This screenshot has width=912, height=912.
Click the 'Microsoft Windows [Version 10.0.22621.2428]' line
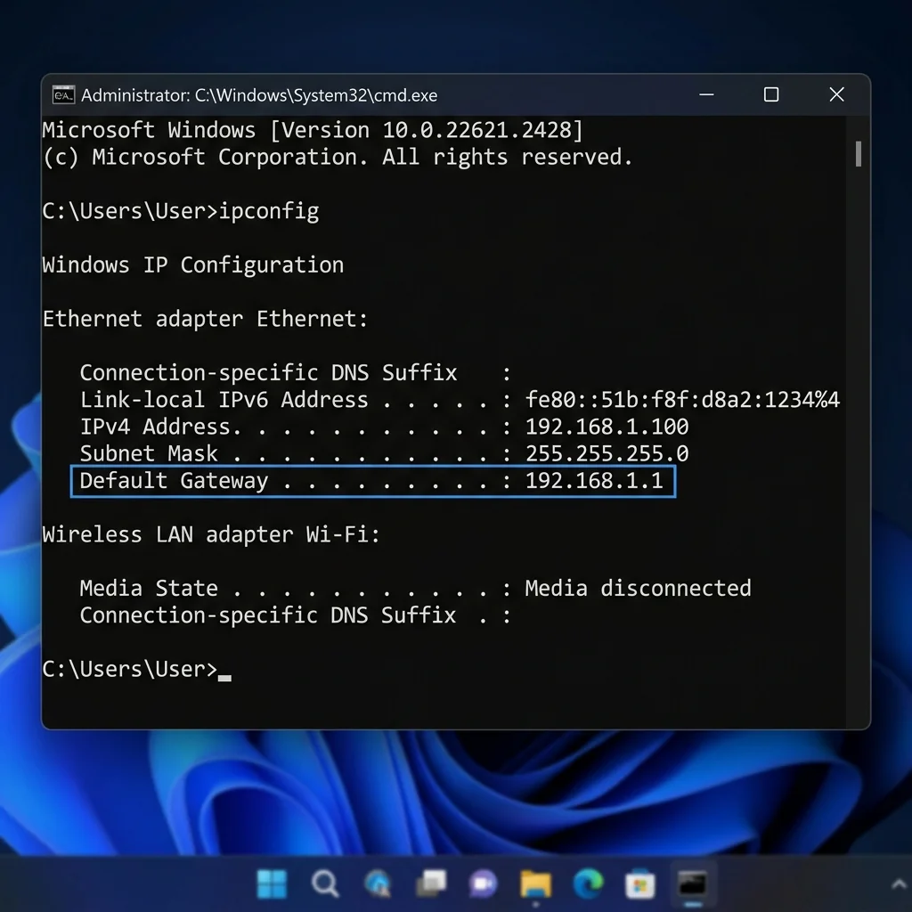click(x=313, y=130)
